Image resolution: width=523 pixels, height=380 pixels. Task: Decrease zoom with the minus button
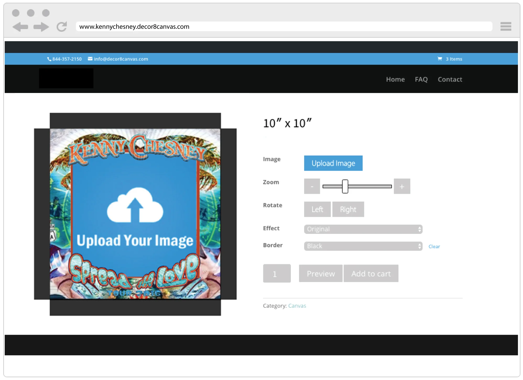(312, 186)
